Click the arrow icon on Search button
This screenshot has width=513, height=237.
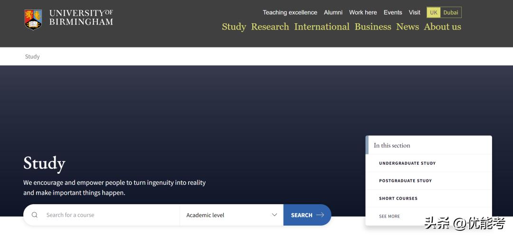[320, 215]
